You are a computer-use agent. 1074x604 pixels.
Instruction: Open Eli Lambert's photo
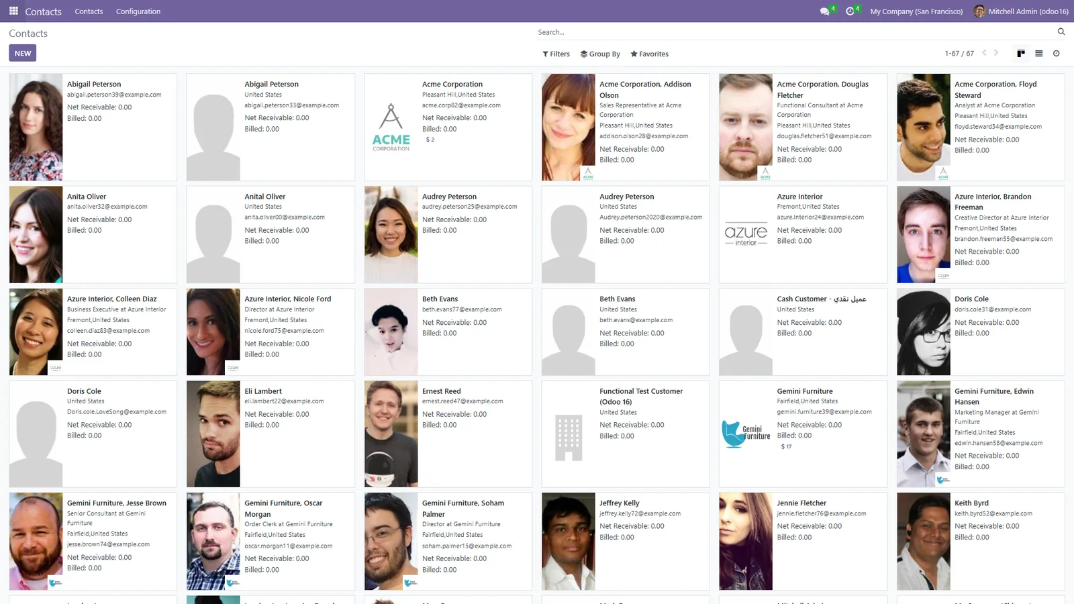pos(213,434)
